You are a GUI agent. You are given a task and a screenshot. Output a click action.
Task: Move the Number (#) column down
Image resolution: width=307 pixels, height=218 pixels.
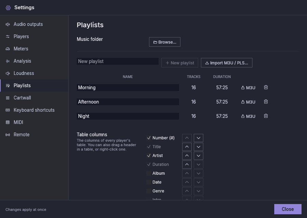(198, 138)
